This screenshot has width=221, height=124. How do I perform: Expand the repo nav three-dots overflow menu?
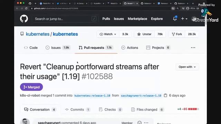tap(193, 48)
